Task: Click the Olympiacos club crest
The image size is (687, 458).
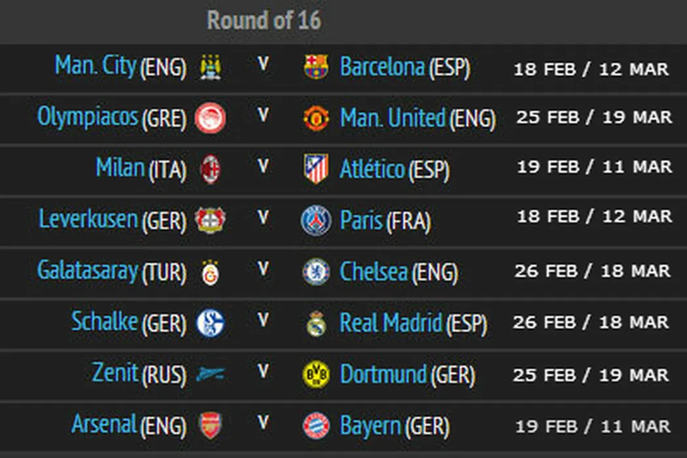Action: coord(211,118)
